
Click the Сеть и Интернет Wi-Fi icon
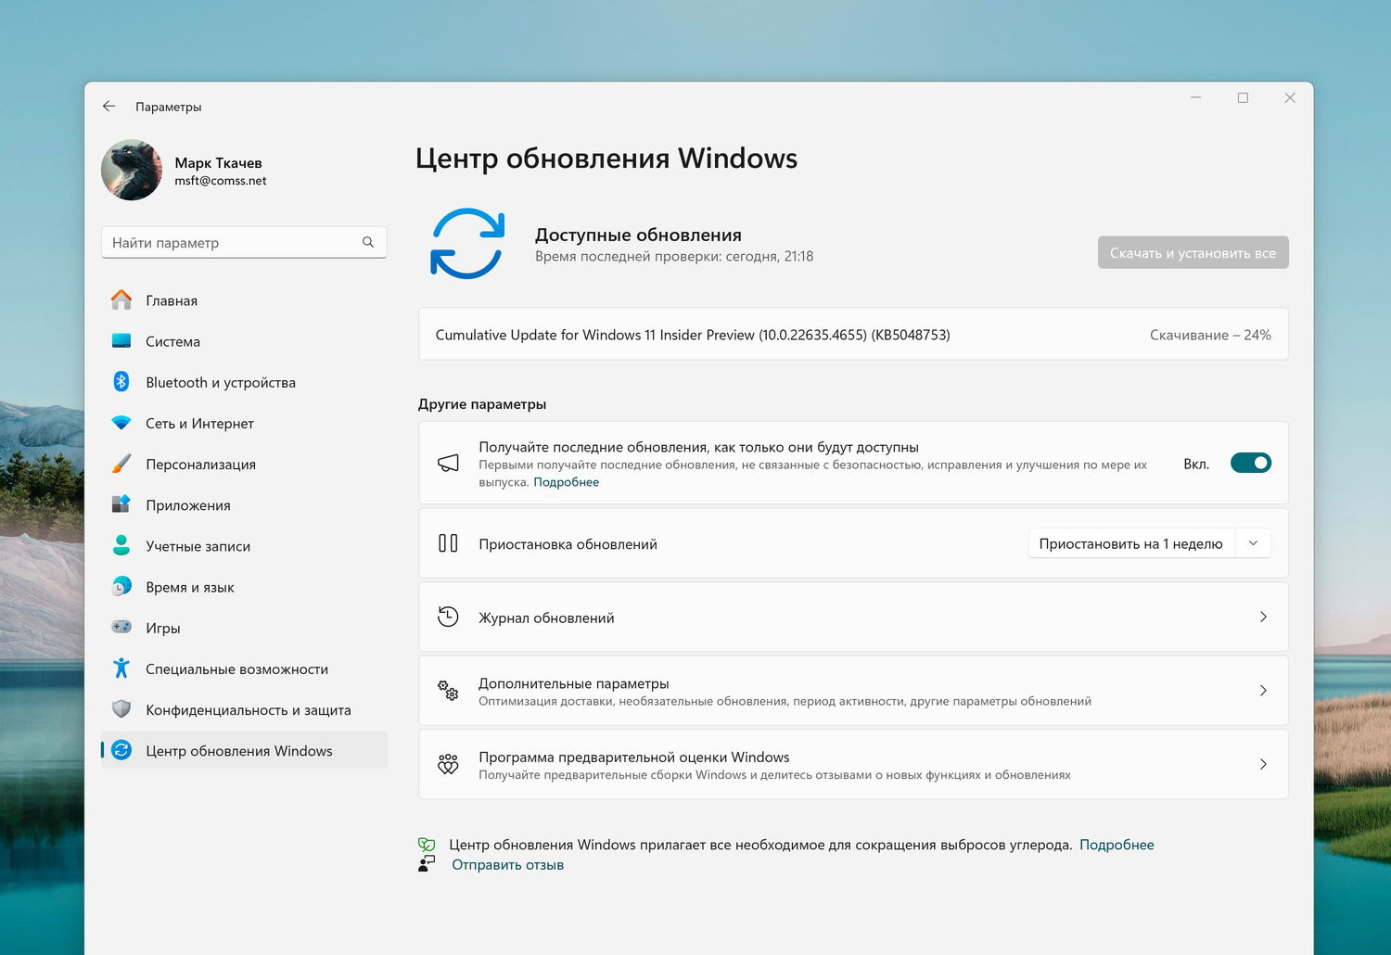tap(121, 423)
